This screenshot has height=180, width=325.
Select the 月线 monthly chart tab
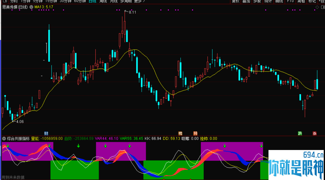point(114,1)
